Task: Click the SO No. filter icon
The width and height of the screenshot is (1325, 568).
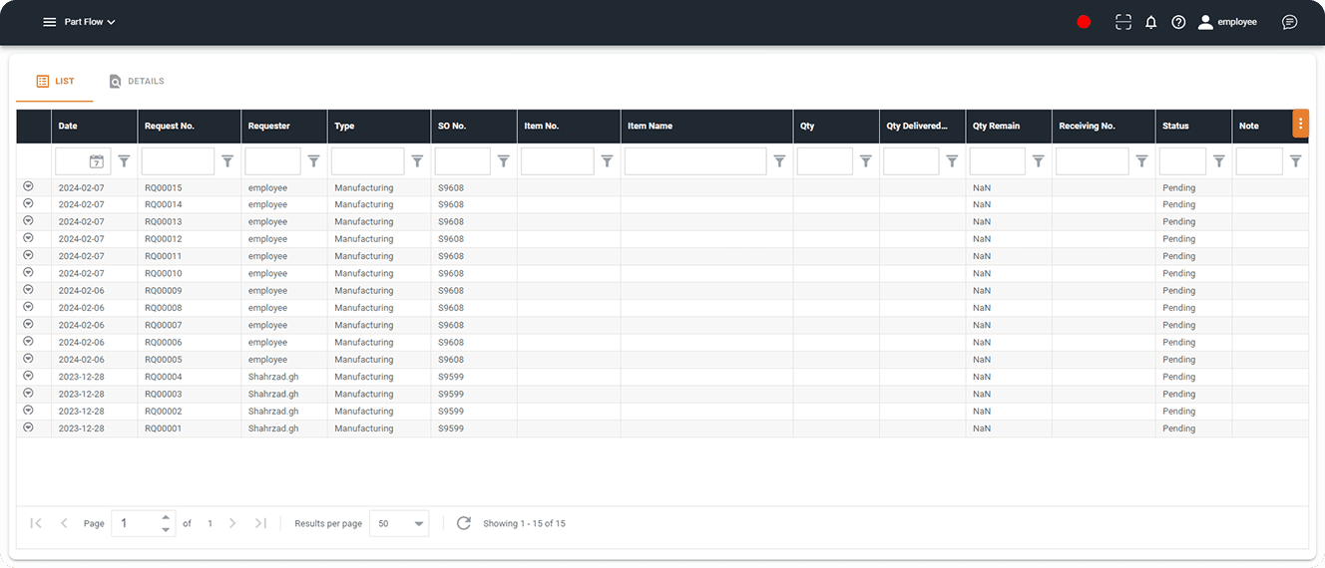Action: pos(504,161)
